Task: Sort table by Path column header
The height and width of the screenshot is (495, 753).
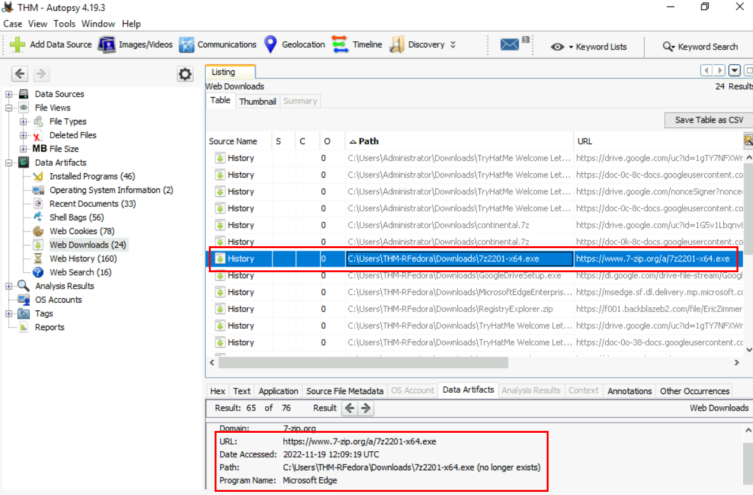Action: point(368,141)
